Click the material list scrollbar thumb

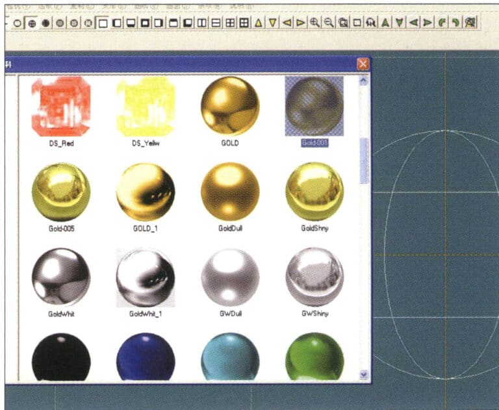(x=364, y=160)
